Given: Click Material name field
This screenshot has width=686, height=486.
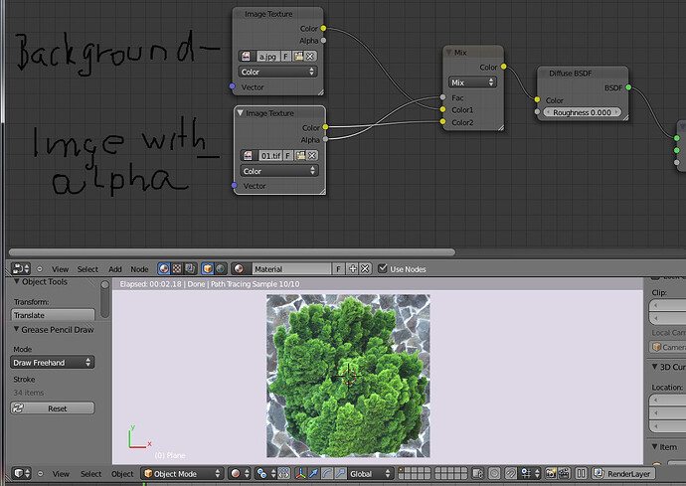Looking at the screenshot, I should point(291,268).
